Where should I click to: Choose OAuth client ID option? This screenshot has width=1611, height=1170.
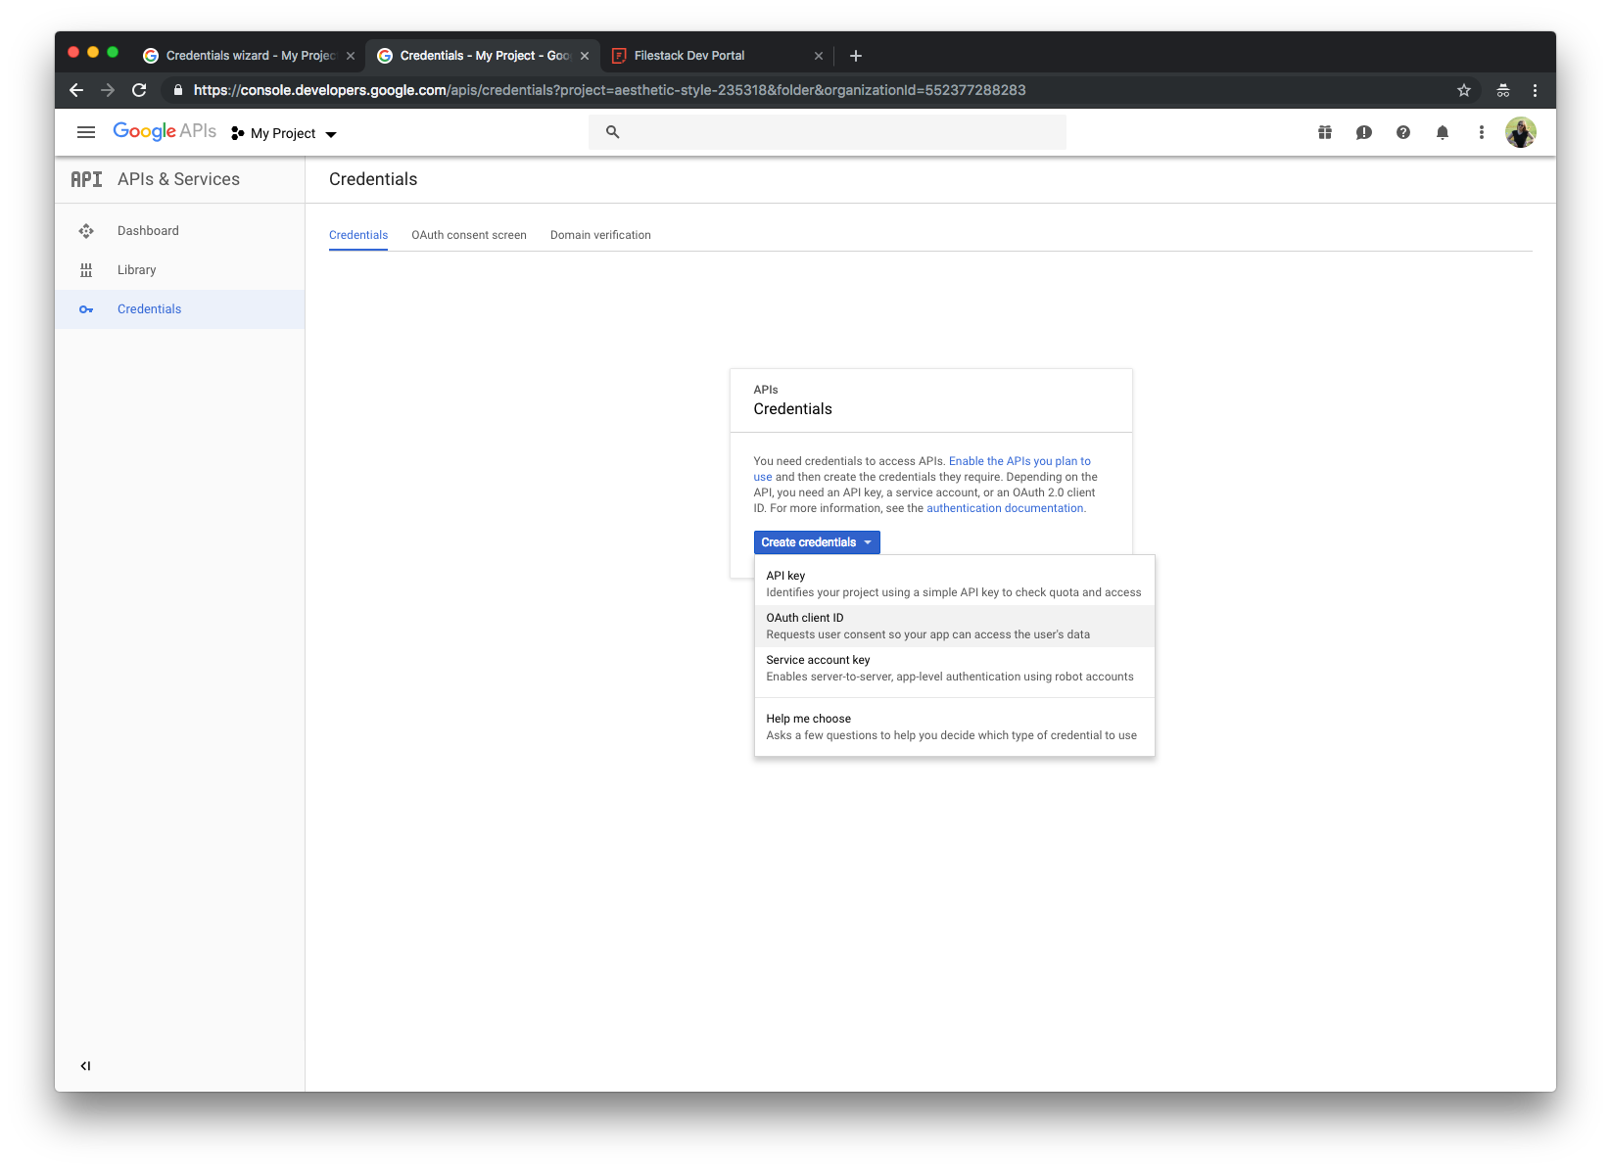[x=955, y=626]
